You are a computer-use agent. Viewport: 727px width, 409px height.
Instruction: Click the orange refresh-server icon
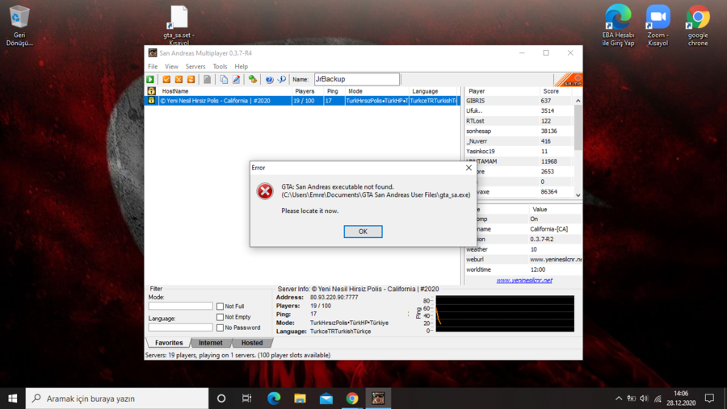coord(191,80)
